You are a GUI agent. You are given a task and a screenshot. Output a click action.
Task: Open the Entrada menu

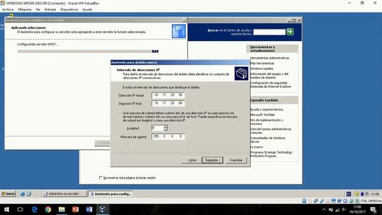point(50,10)
